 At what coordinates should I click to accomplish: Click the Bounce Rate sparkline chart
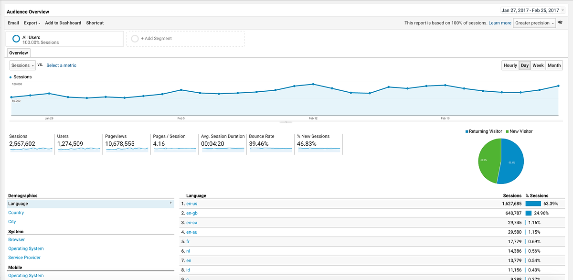pos(270,149)
